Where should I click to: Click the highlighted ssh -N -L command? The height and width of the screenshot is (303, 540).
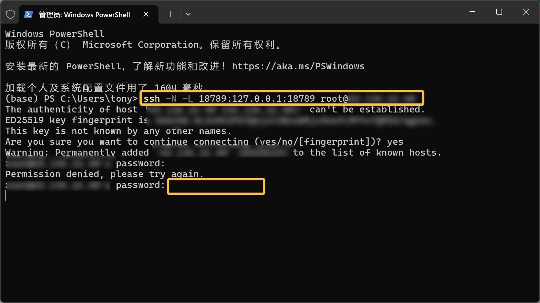(x=281, y=98)
